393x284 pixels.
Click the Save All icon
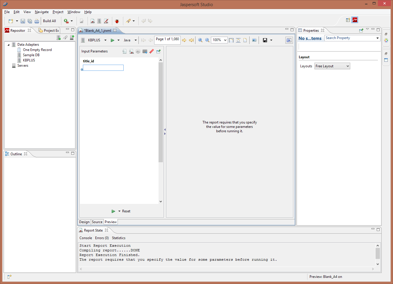pyautogui.click(x=30, y=21)
